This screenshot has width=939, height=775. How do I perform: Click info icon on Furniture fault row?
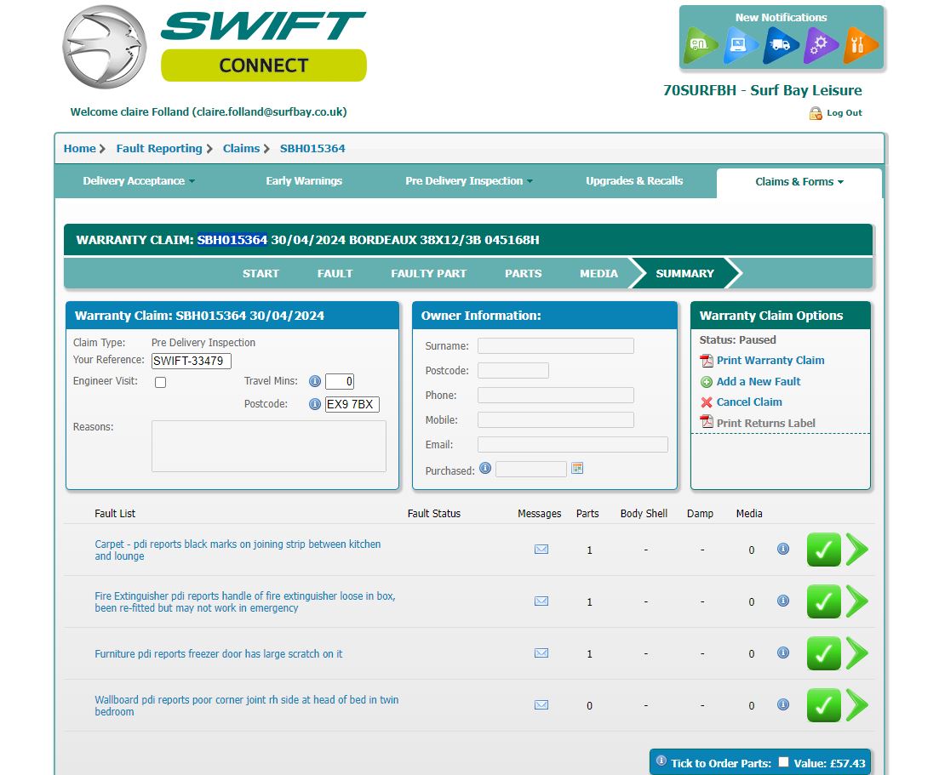782,652
